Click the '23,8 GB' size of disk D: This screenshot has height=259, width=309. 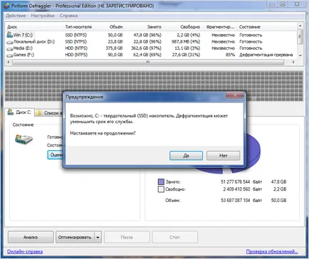115,41
